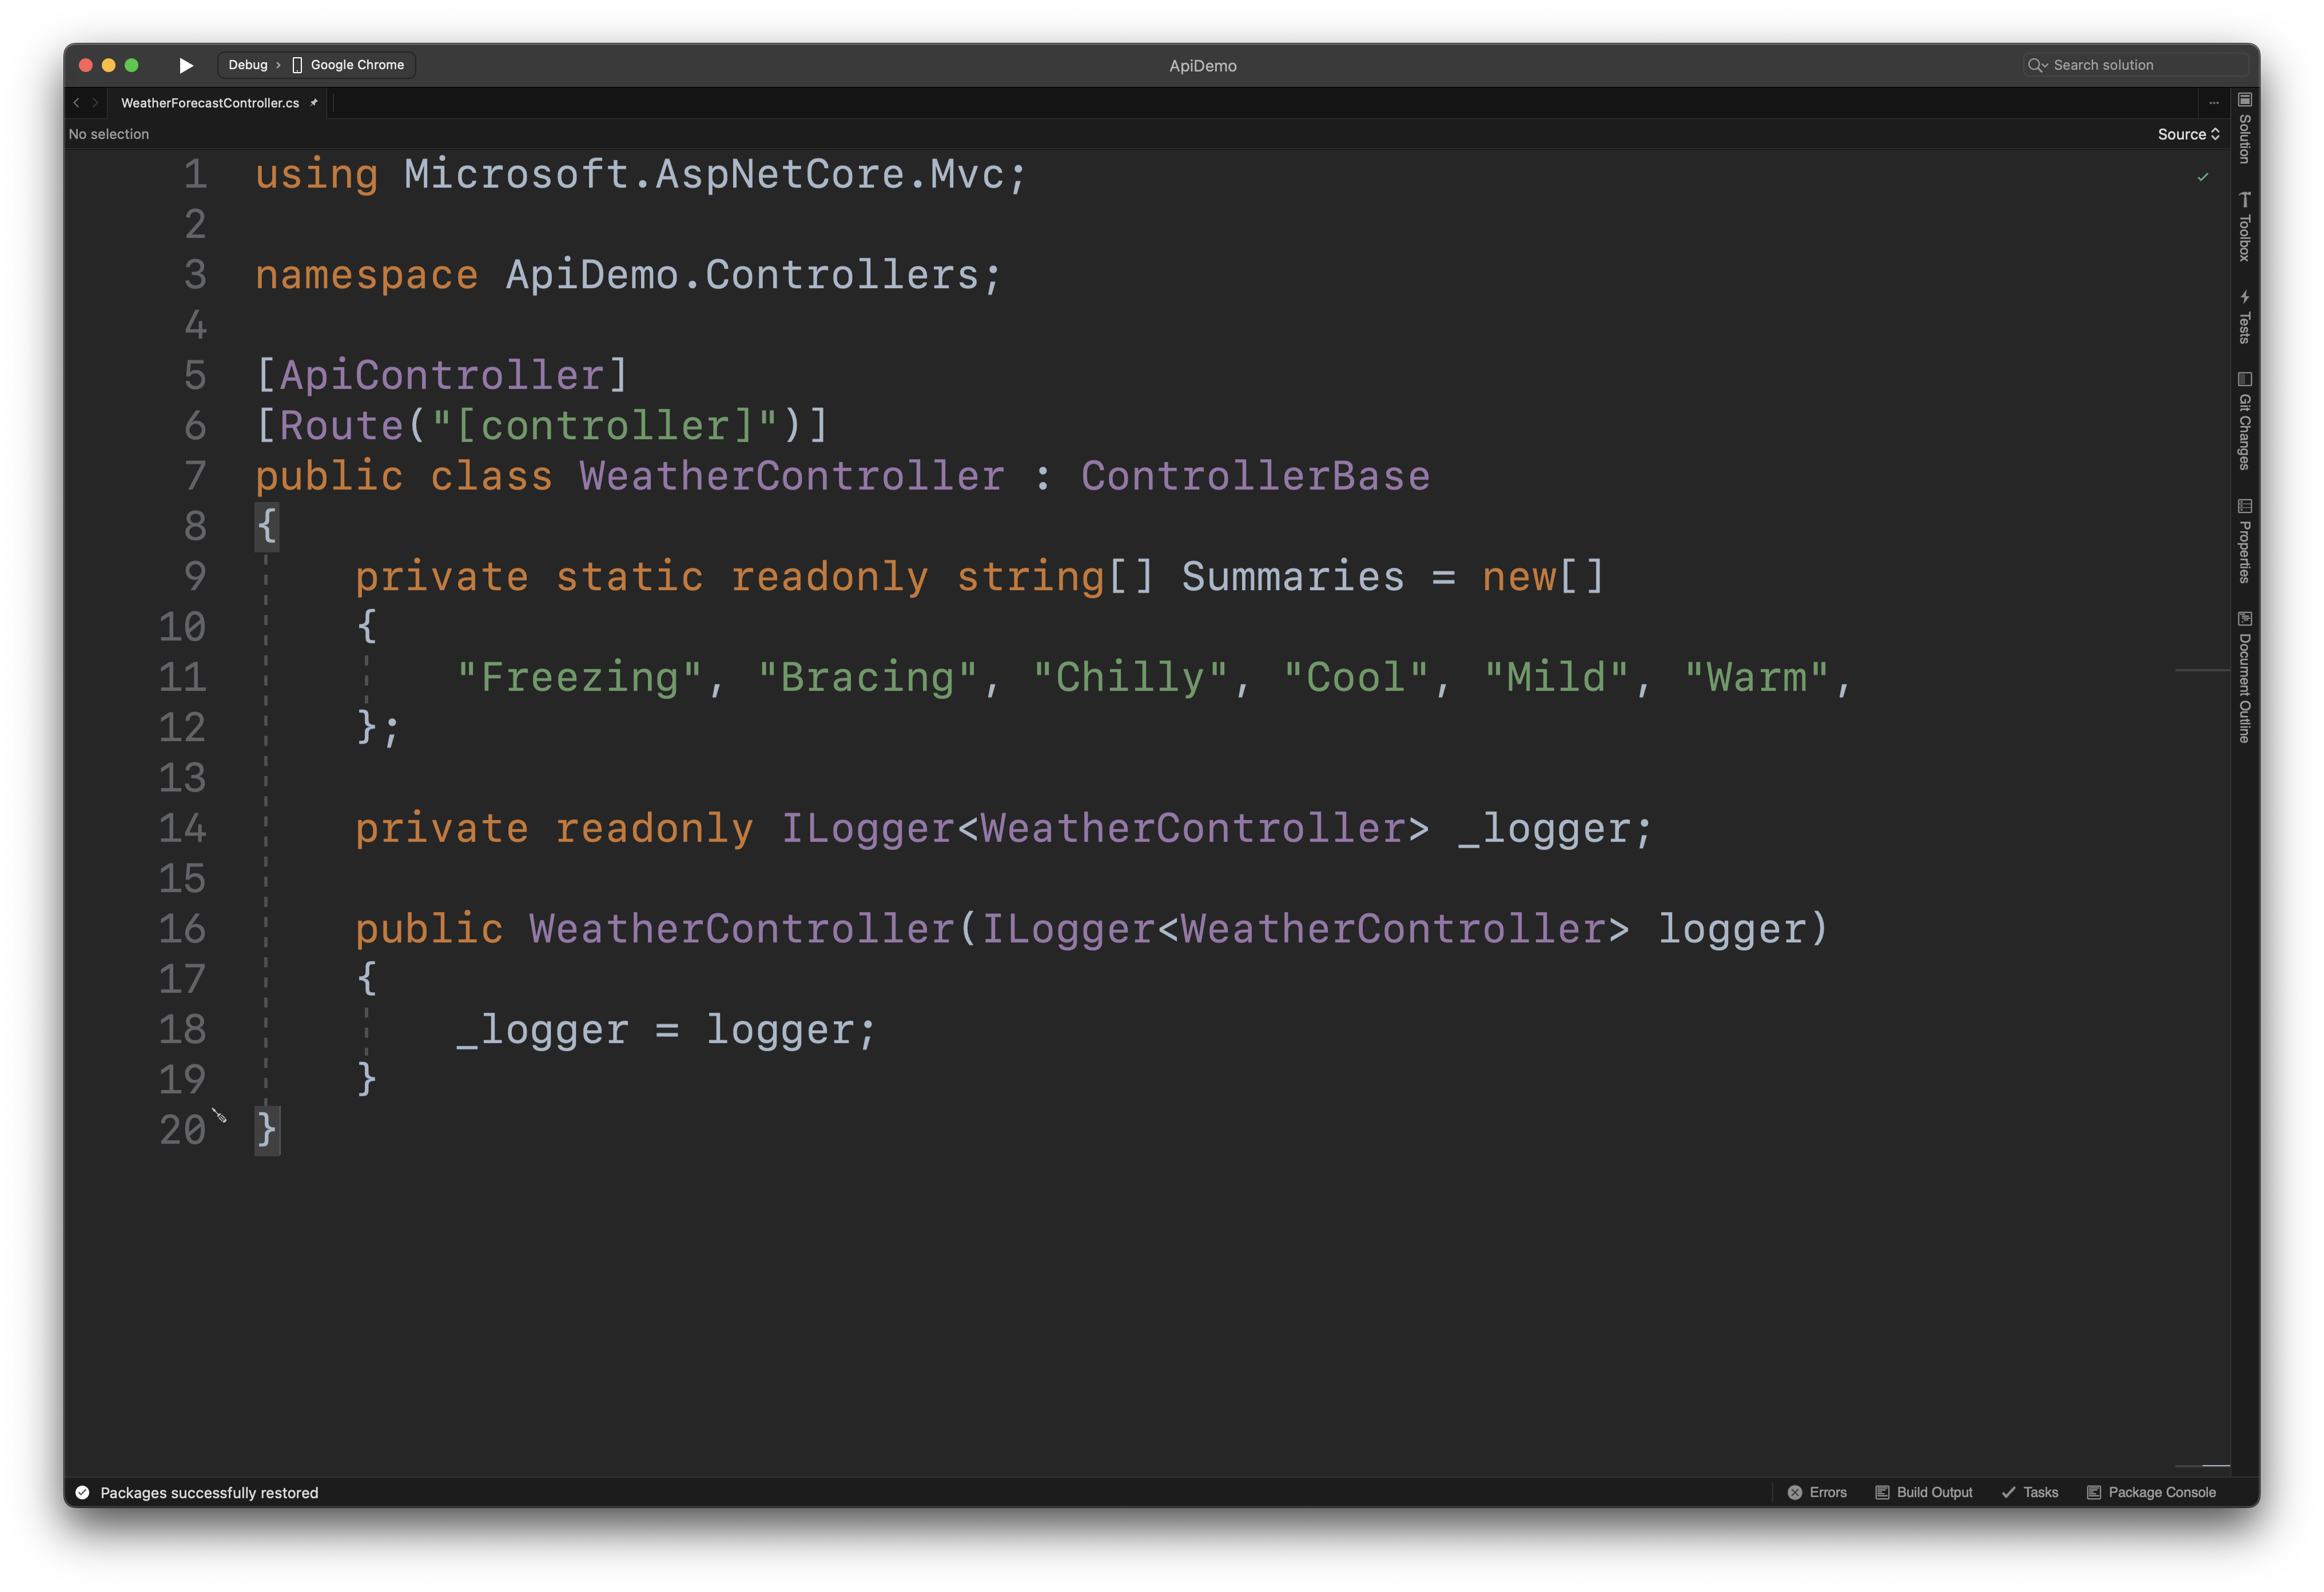Open the Solution pad from the sidebar
Image resolution: width=2324 pixels, height=1592 pixels.
pyautogui.click(x=2245, y=128)
